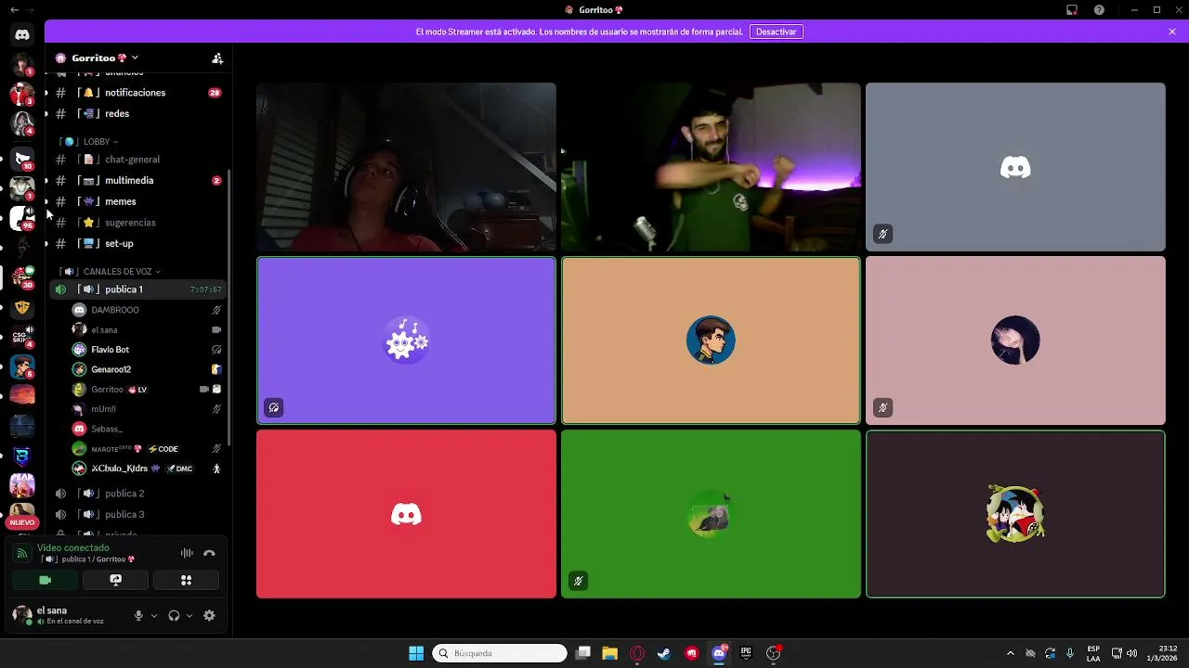Screen dimensions: 1189x668
Task: Open headphone output options chevron
Action: click(189, 615)
